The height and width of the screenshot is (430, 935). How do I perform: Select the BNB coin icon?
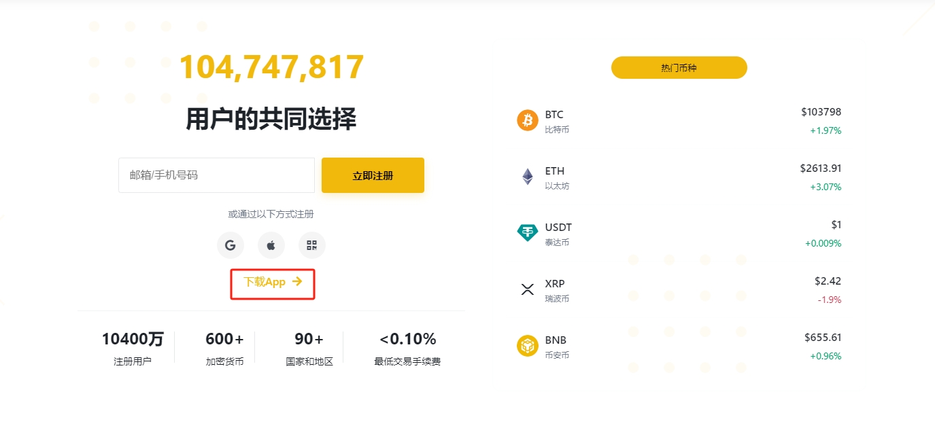click(x=527, y=345)
